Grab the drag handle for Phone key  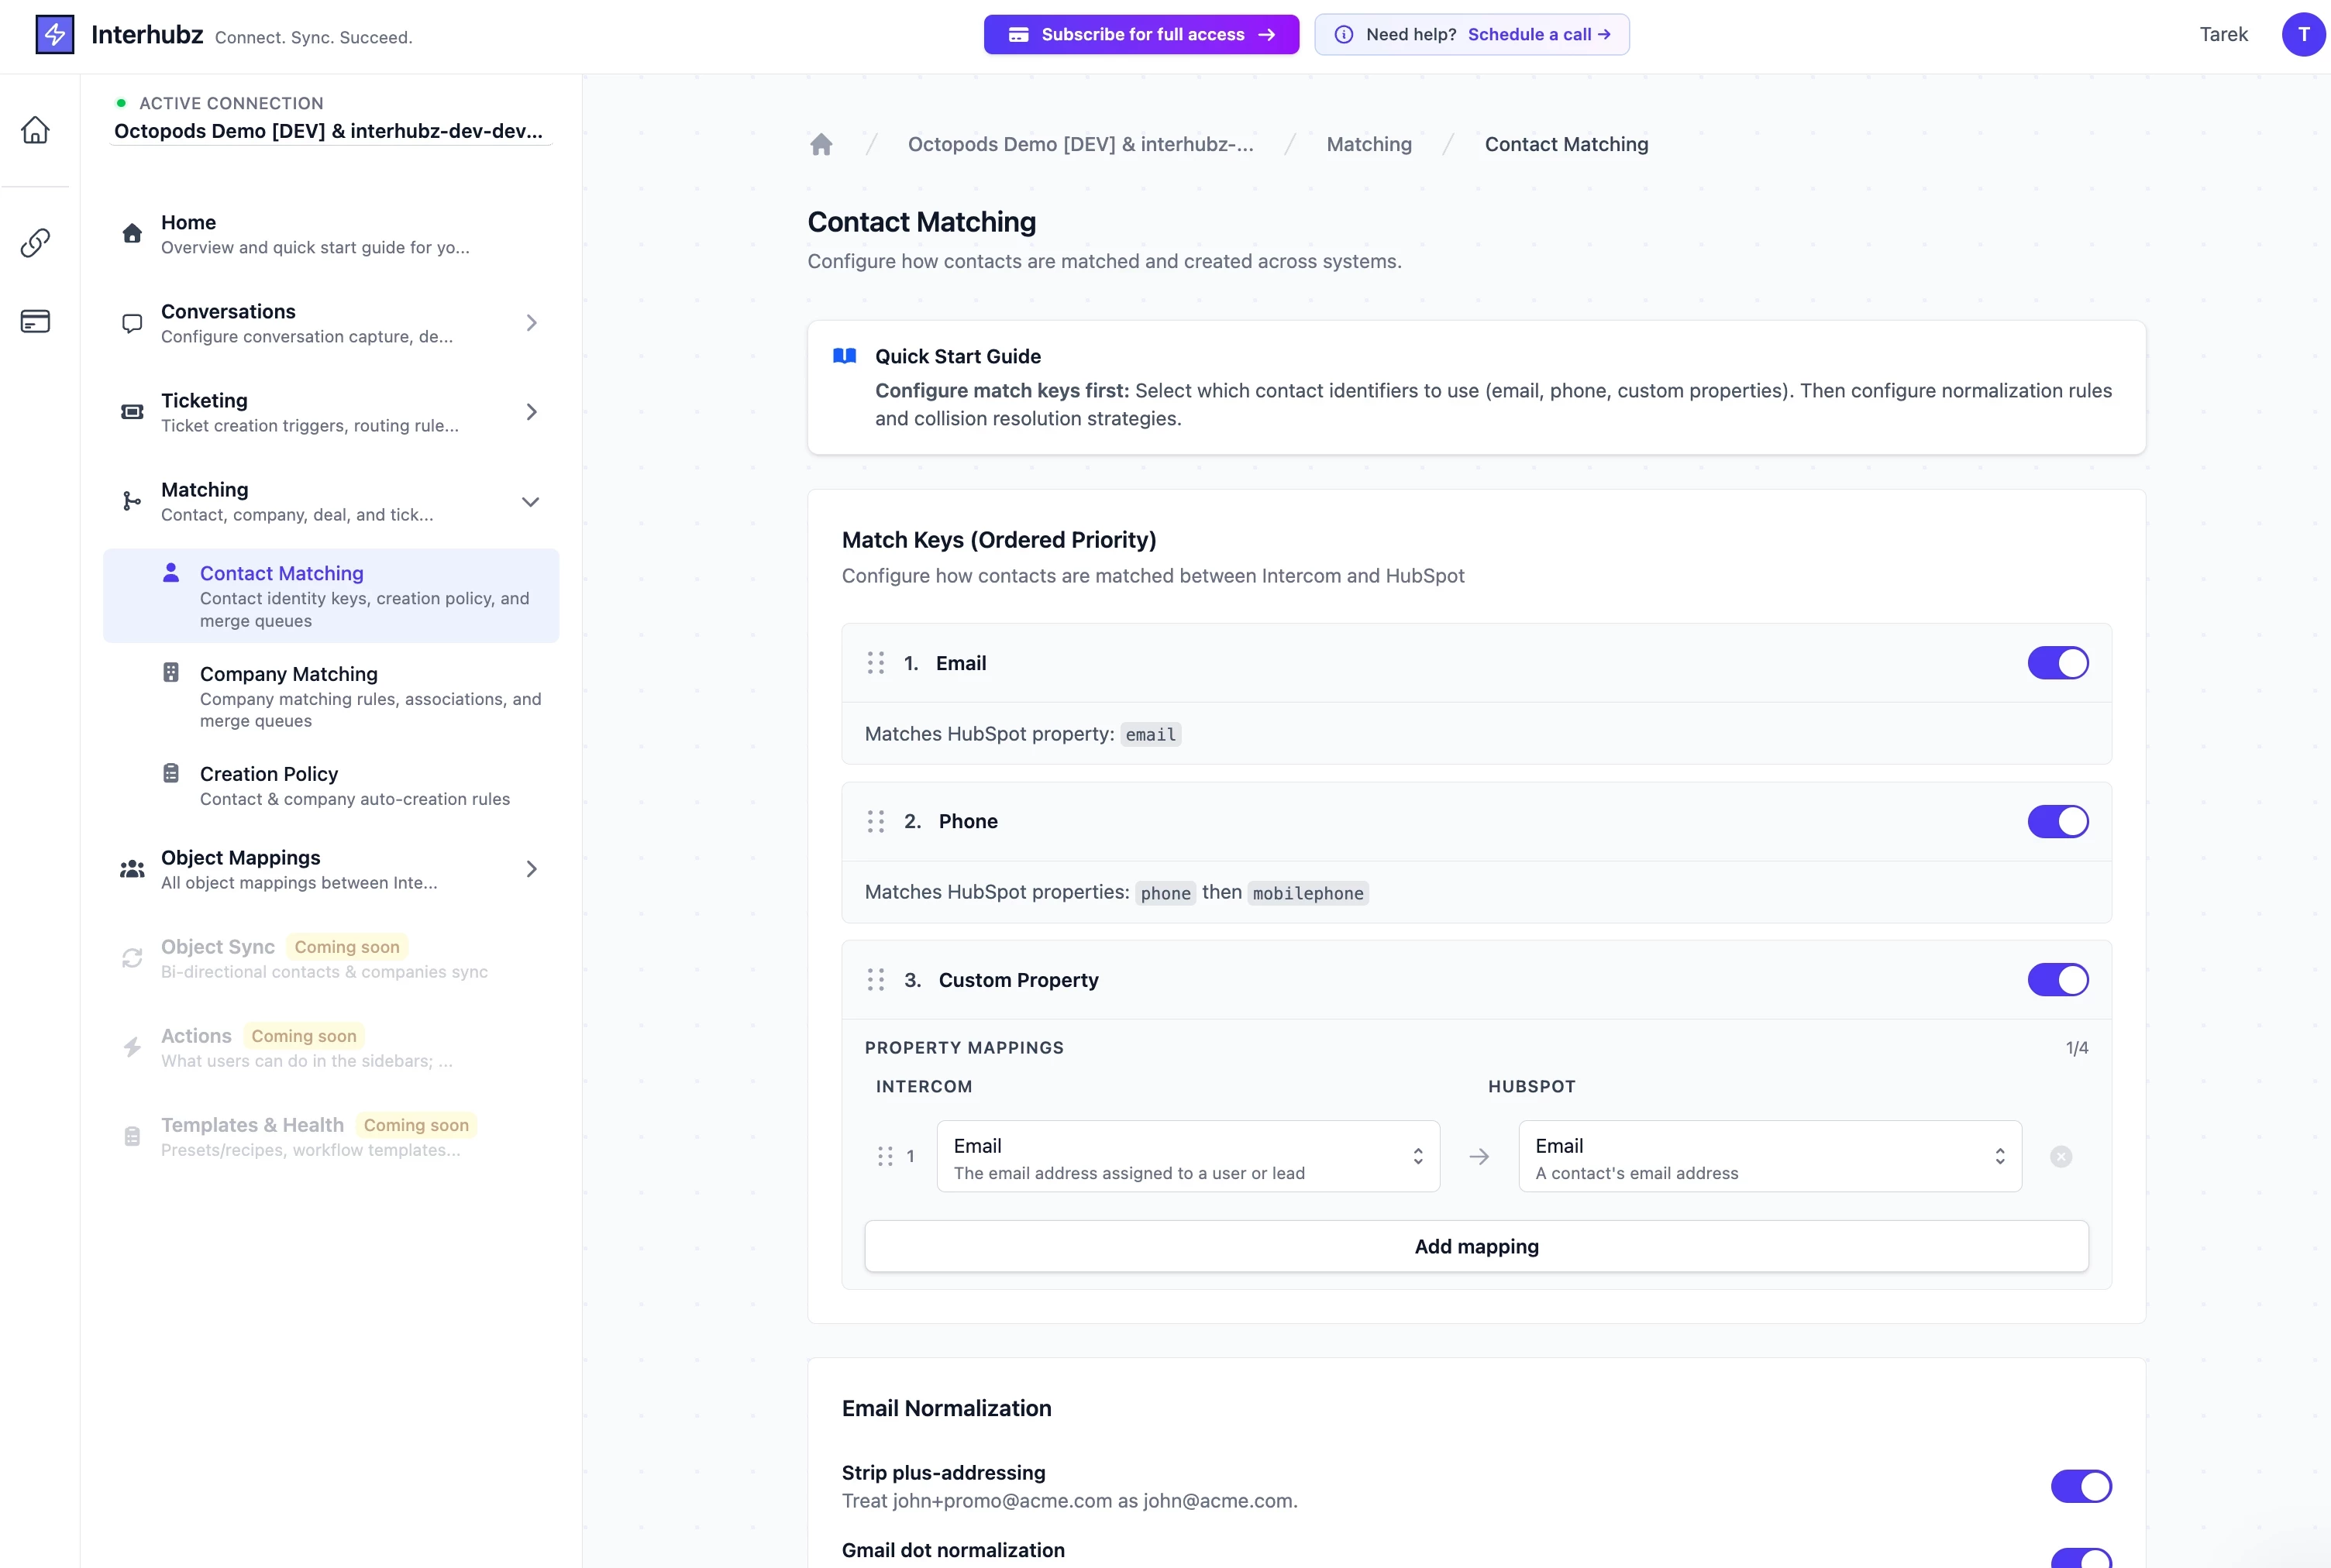coord(876,821)
